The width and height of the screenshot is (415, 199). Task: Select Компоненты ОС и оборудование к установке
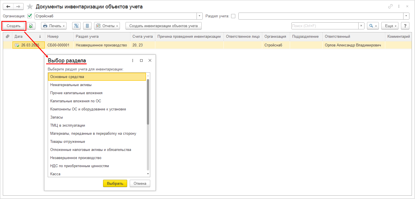(x=97, y=109)
